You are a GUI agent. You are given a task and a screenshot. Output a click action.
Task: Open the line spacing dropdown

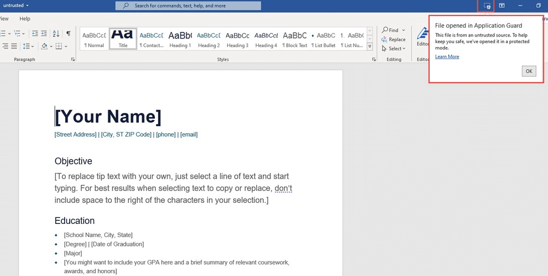(29, 46)
